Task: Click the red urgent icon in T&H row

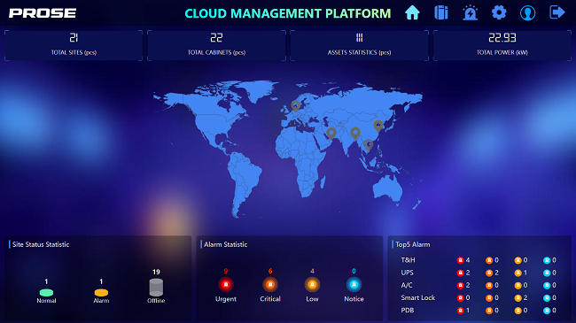Action: click(x=460, y=260)
